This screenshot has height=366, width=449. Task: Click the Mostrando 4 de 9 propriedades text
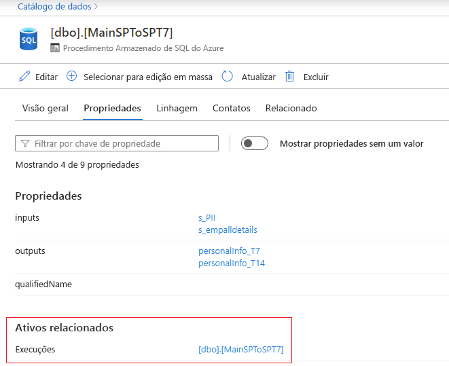coord(77,165)
